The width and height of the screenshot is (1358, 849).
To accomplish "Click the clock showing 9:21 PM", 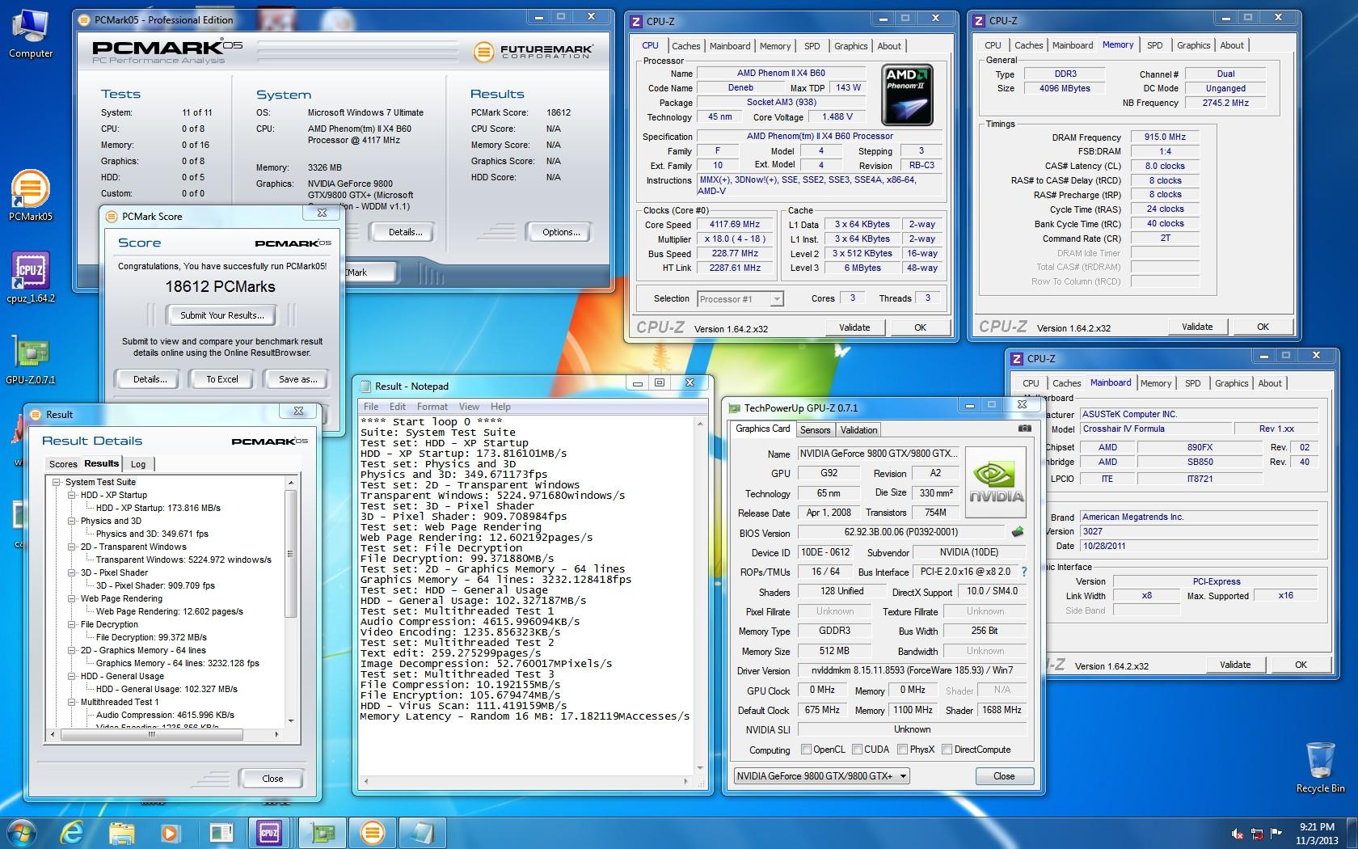I will pos(1317,827).
